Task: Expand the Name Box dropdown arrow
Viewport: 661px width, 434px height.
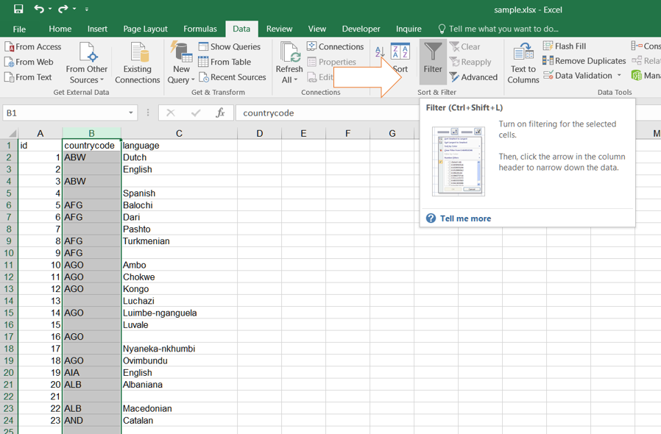Action: tap(131, 113)
